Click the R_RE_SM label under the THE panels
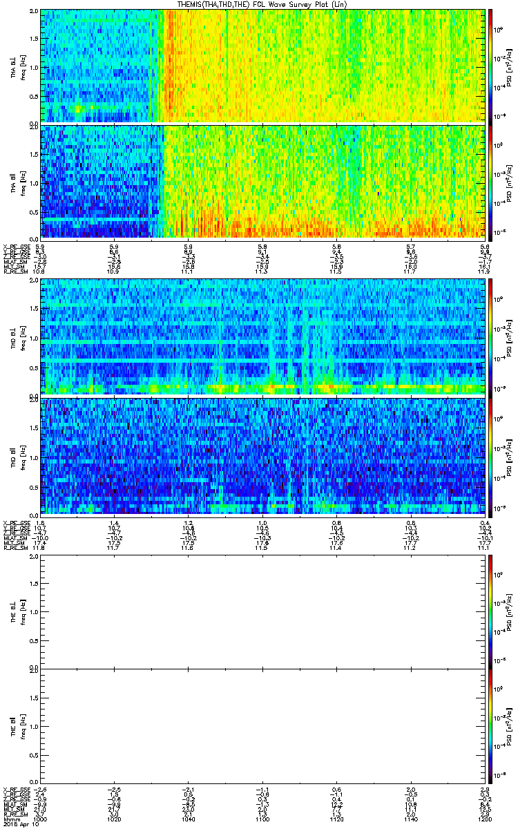 pyautogui.click(x=15, y=814)
